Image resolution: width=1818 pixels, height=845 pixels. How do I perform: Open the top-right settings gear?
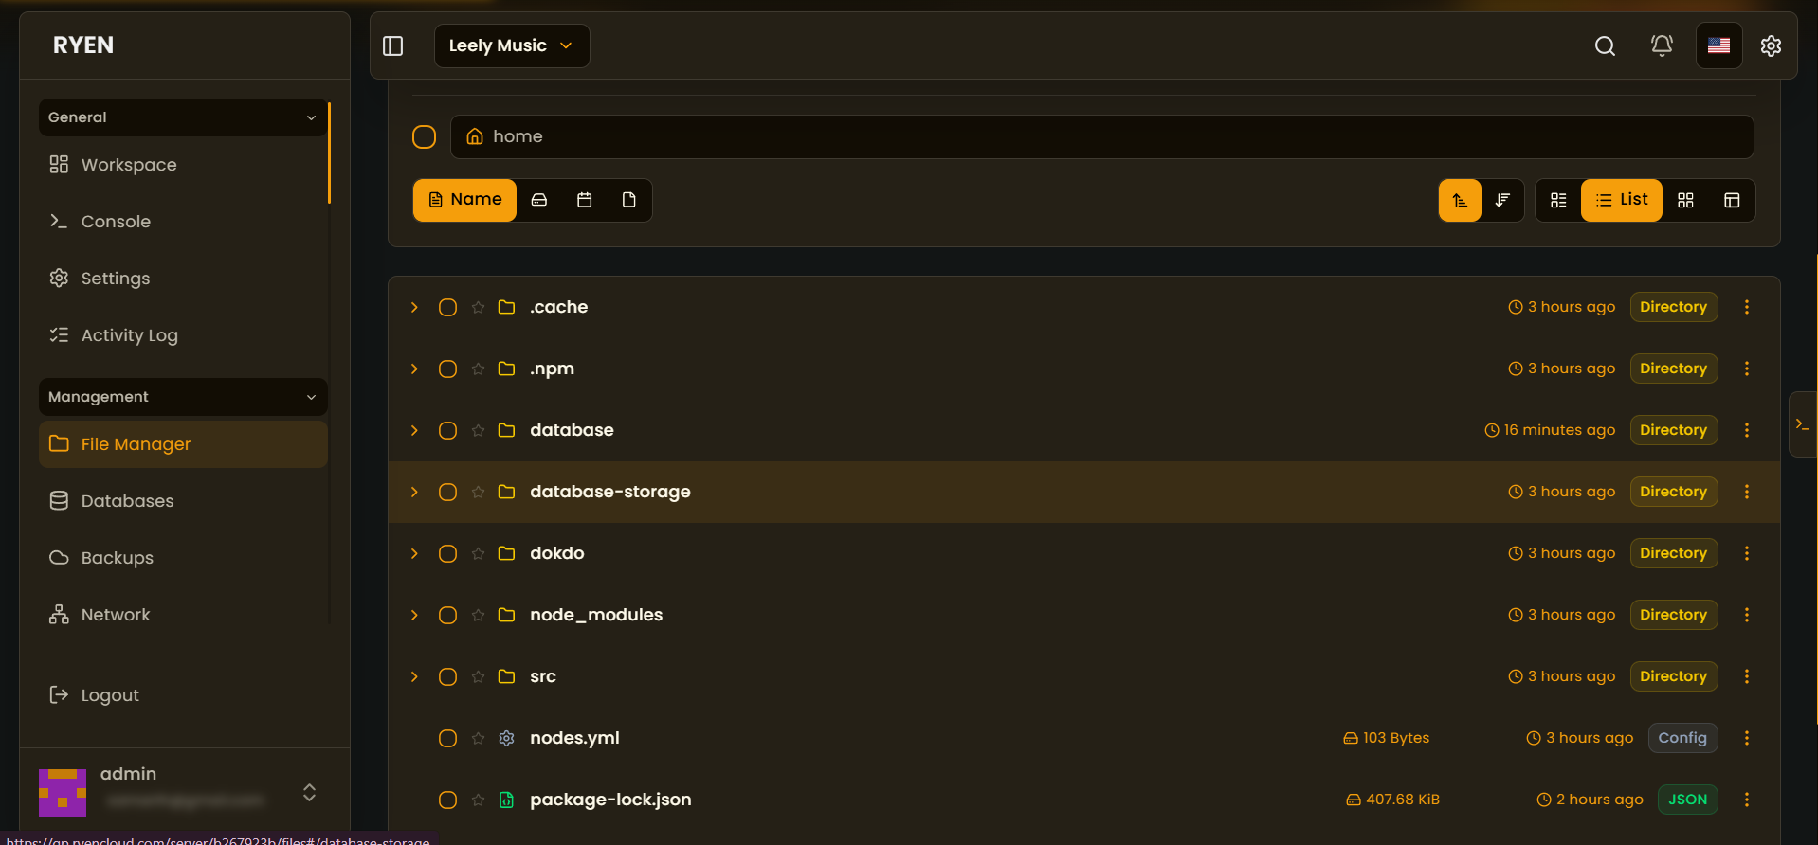click(x=1771, y=45)
